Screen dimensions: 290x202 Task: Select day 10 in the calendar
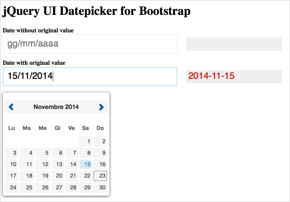(x=11, y=164)
